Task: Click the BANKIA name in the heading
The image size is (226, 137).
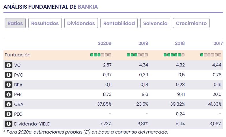Action: point(88,7)
